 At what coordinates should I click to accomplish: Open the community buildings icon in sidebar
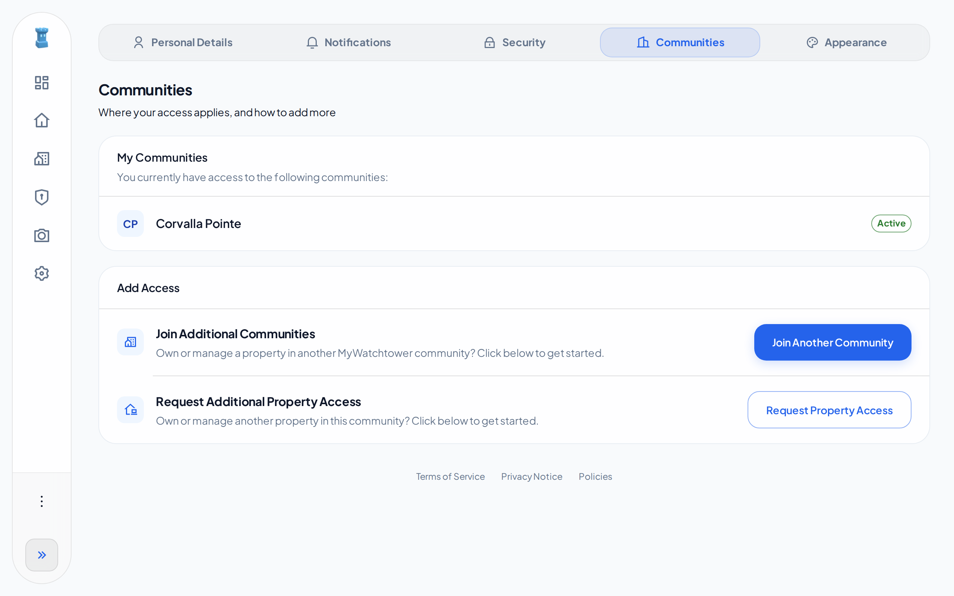41,158
